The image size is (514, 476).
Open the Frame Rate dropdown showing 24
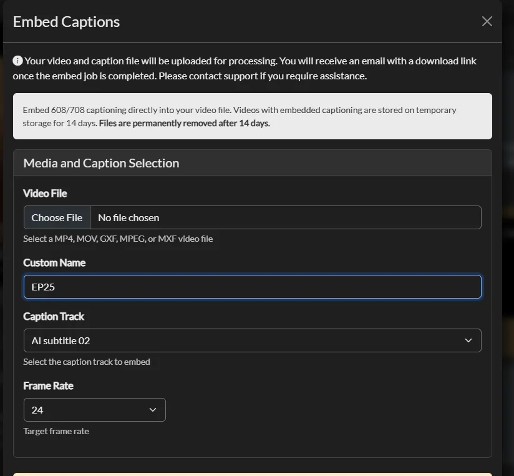94,410
